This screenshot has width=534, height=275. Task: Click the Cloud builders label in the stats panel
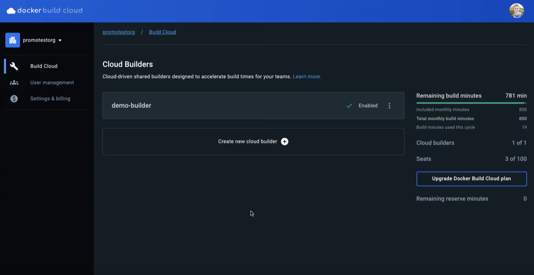(435, 143)
